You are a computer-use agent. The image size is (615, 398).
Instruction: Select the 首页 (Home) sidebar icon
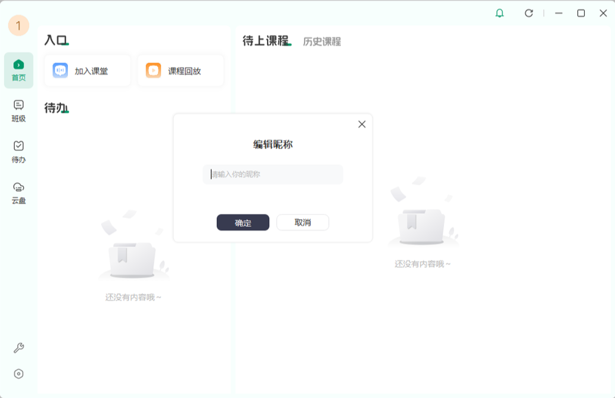point(18,67)
